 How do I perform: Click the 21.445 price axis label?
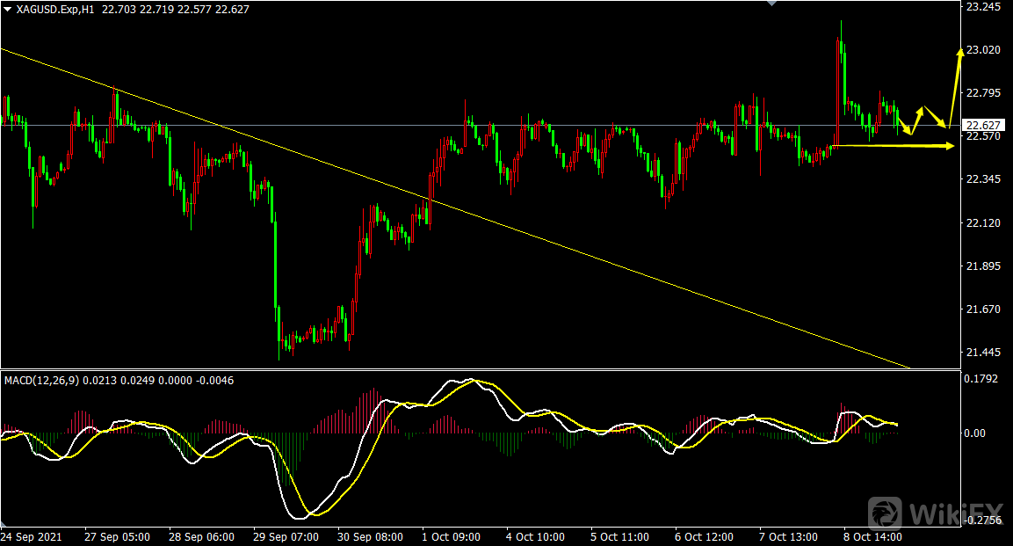click(x=983, y=353)
